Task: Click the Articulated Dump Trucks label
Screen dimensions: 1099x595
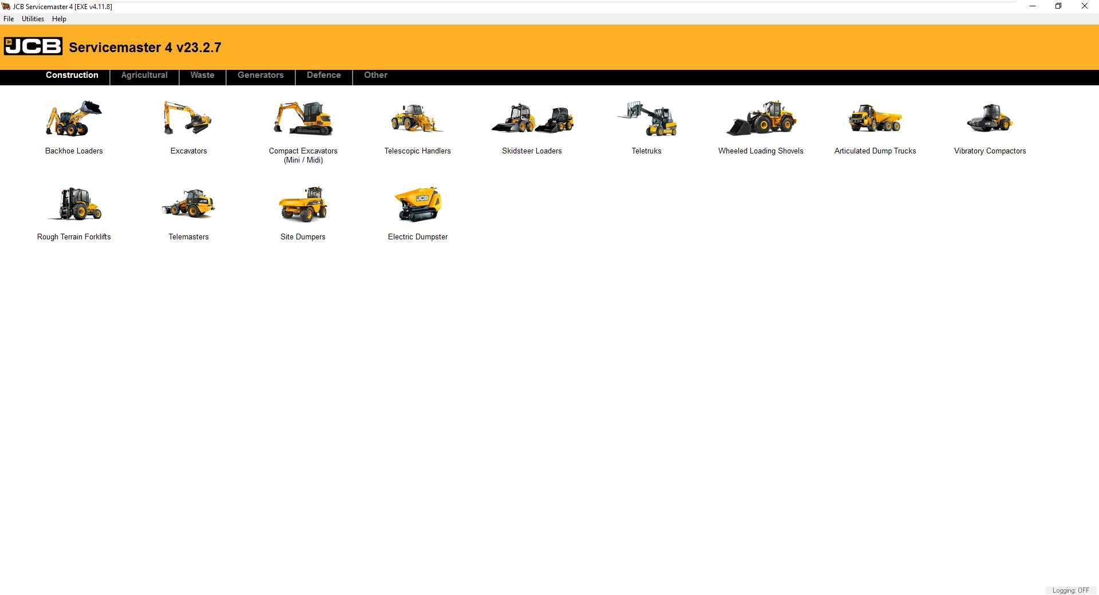Action: 875,151
